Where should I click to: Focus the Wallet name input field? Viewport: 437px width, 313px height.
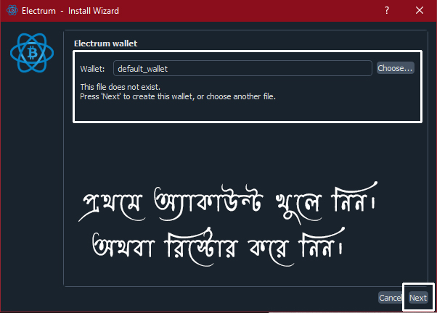[x=242, y=68]
